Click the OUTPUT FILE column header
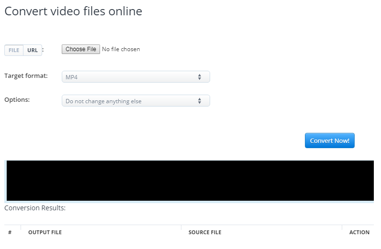The height and width of the screenshot is (249, 381). [45, 232]
